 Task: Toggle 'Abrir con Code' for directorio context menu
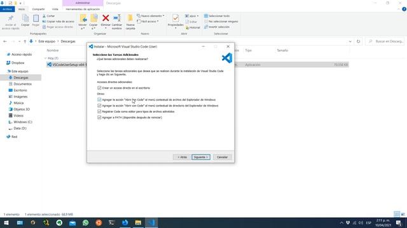[x=99, y=106]
